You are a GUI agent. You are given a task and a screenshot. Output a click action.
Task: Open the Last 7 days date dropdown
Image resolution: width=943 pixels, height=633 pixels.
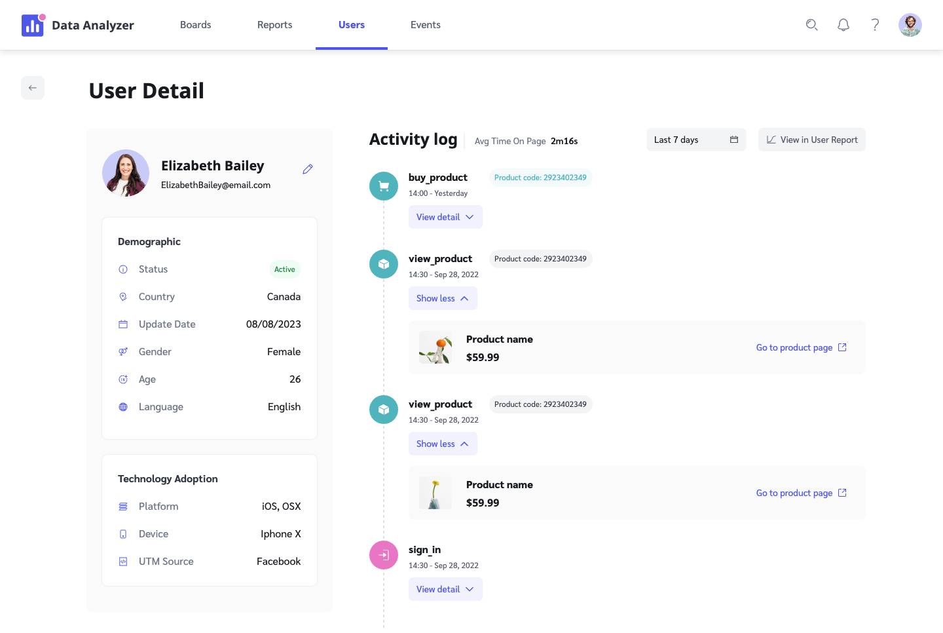[695, 140]
